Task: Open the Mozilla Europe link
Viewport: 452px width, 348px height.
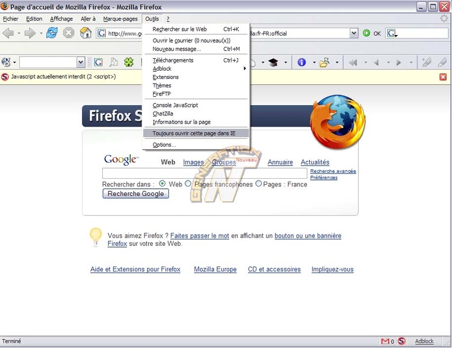Action: click(215, 270)
